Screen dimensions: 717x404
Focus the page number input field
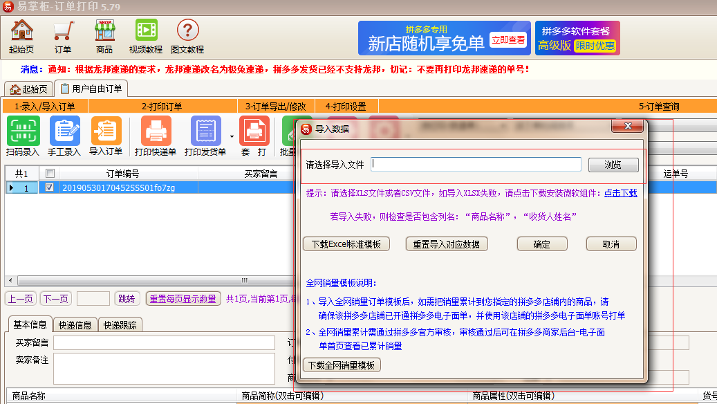93,299
